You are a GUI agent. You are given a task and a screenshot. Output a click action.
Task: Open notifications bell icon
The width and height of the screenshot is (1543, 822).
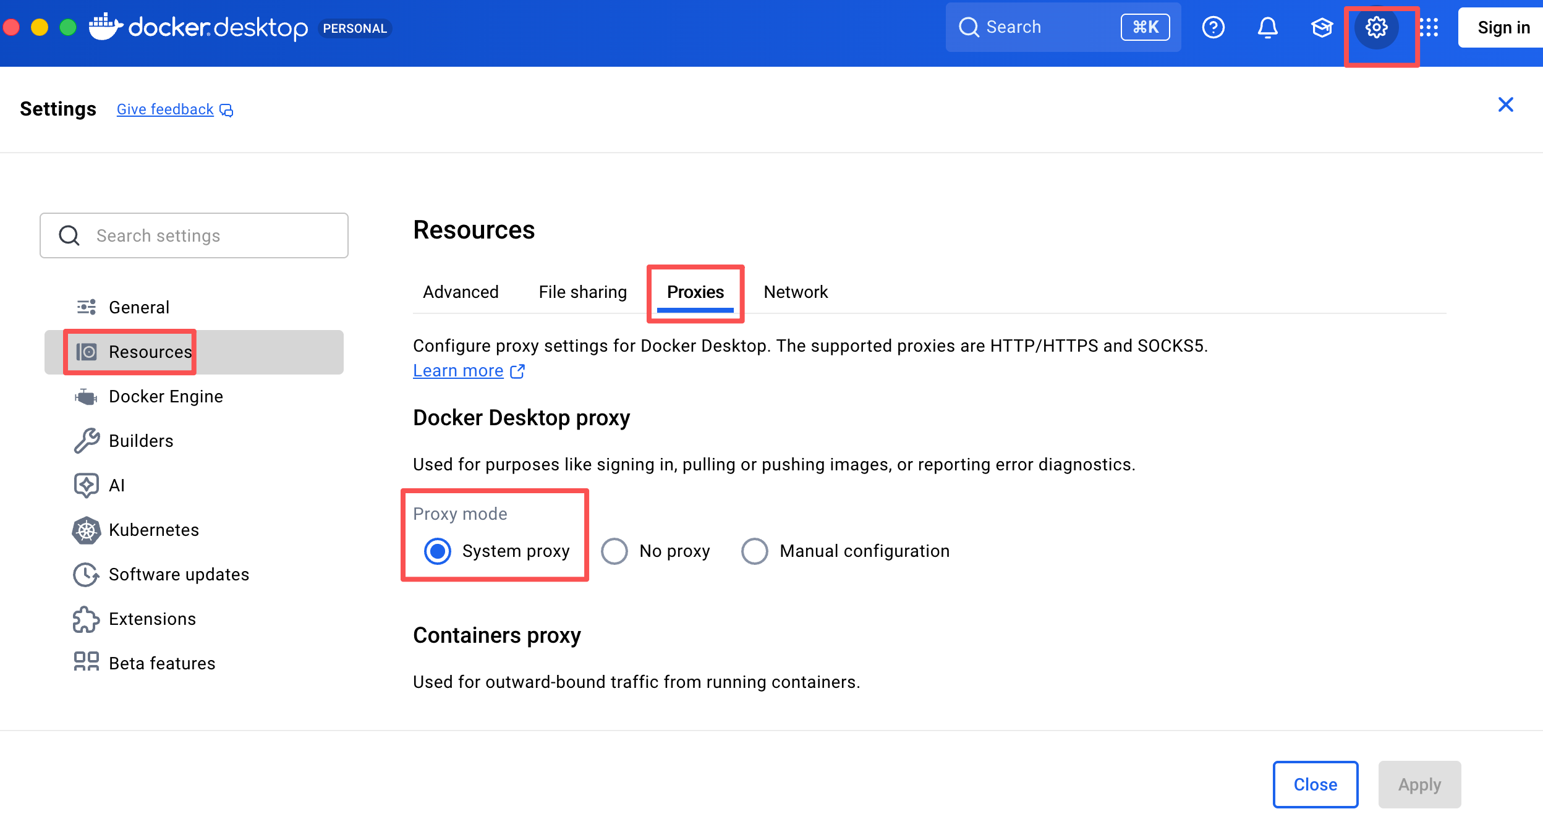pyautogui.click(x=1267, y=28)
